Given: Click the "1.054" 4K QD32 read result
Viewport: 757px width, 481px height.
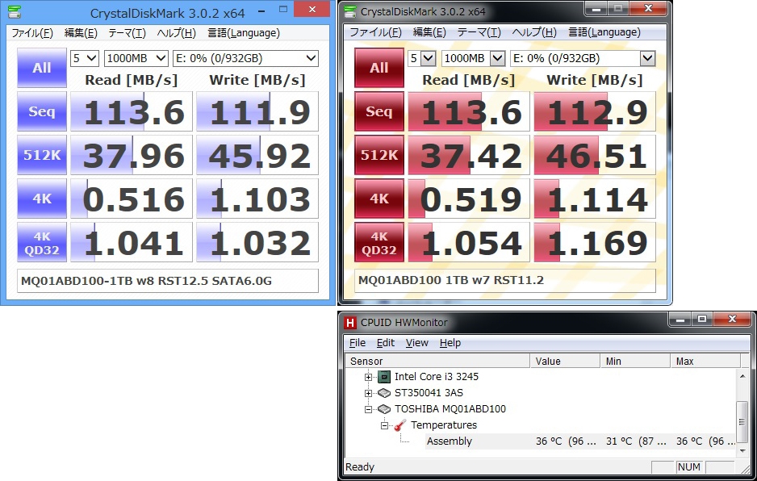Looking at the screenshot, I should point(469,242).
